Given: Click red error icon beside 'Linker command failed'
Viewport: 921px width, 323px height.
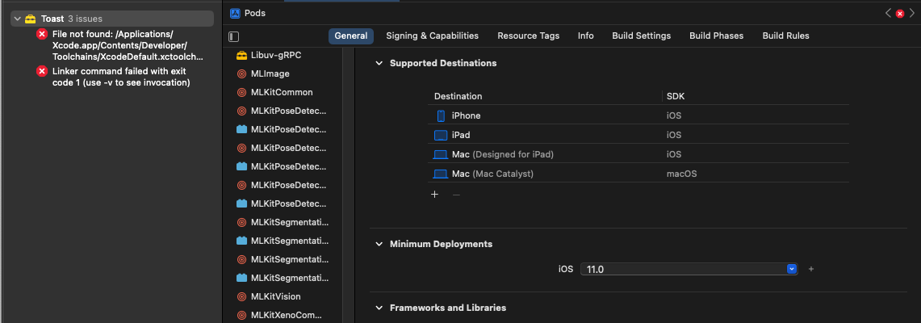Looking at the screenshot, I should click(x=42, y=71).
